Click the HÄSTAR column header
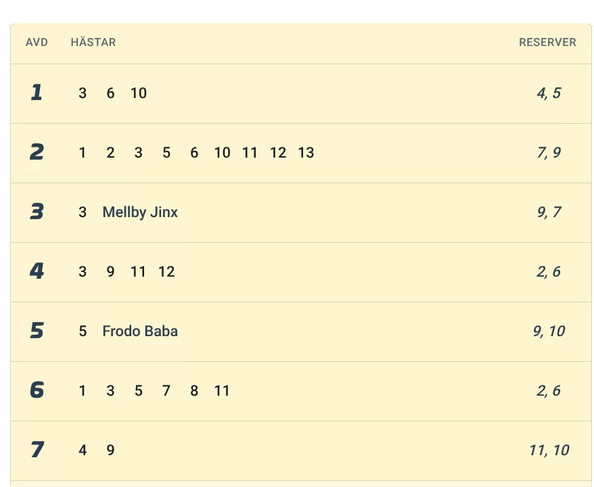Image resolution: width=594 pixels, height=487 pixels. (93, 42)
